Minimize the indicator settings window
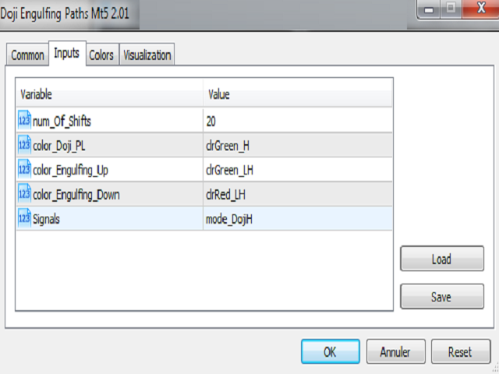Screen dimensions: 499x374 [x=429, y=9]
